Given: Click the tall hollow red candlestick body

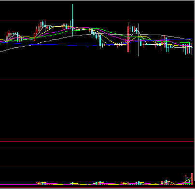Looking at the screenshot, I should tap(128, 39).
